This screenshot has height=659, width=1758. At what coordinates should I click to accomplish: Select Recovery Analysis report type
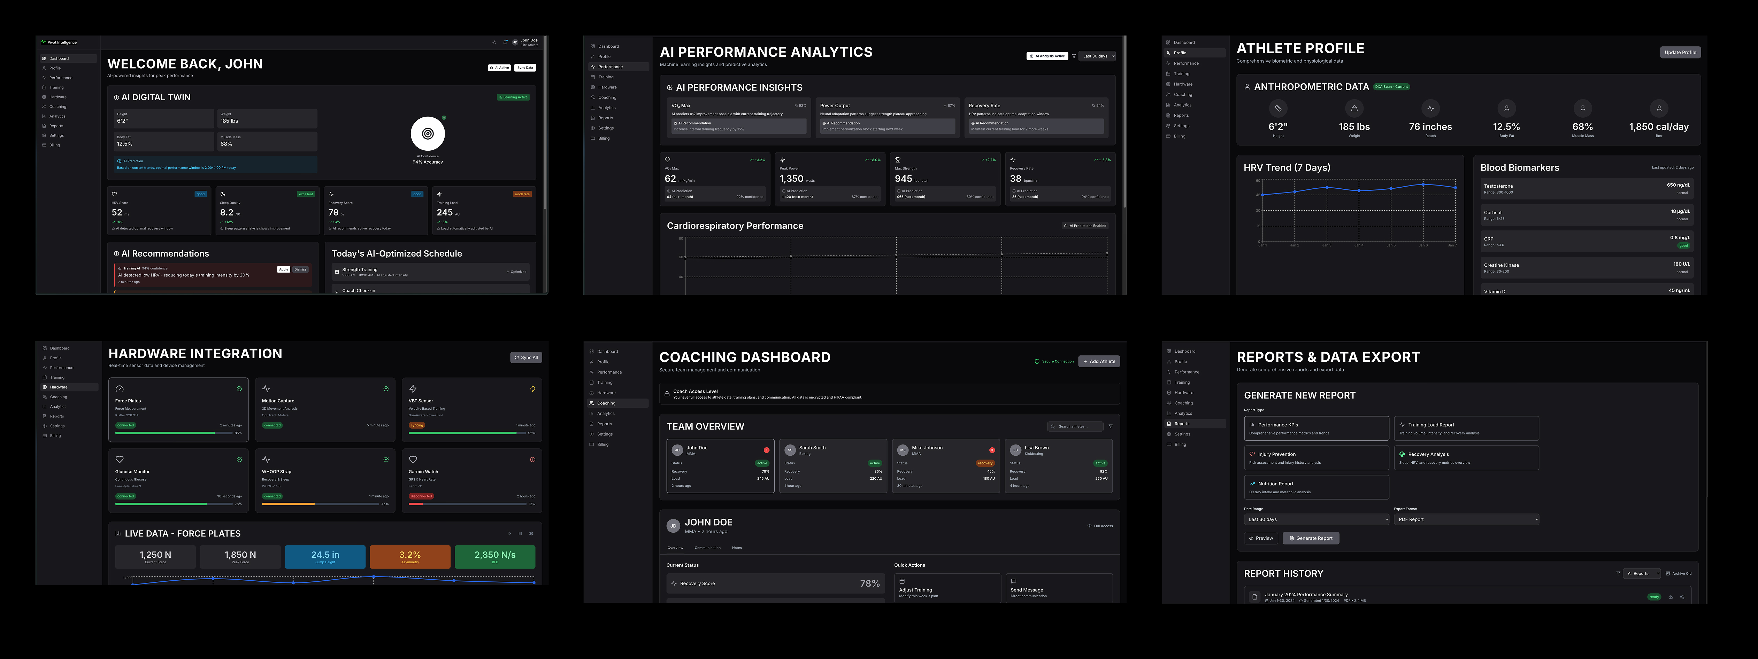[x=1466, y=458]
